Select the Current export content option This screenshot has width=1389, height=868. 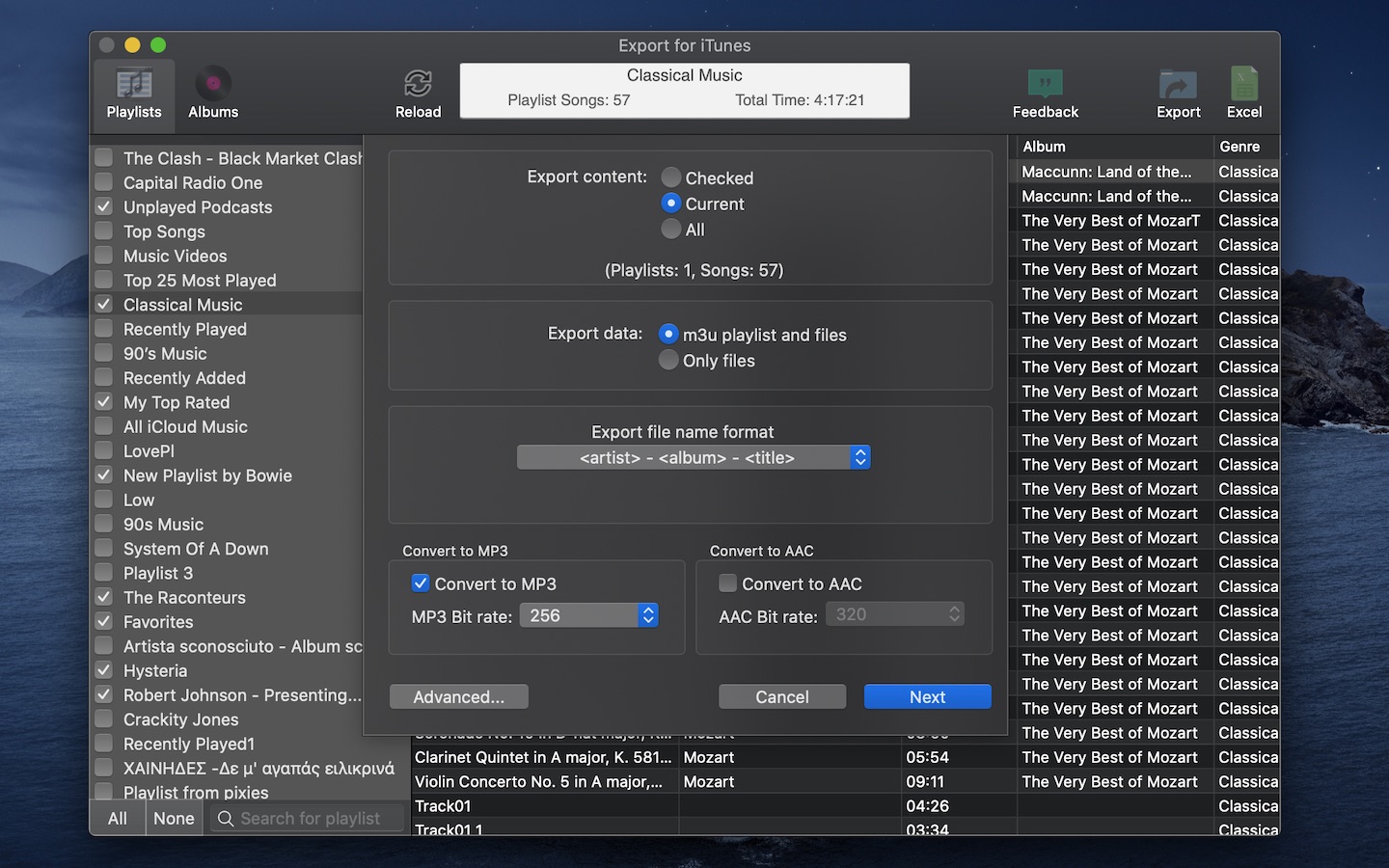(x=671, y=203)
